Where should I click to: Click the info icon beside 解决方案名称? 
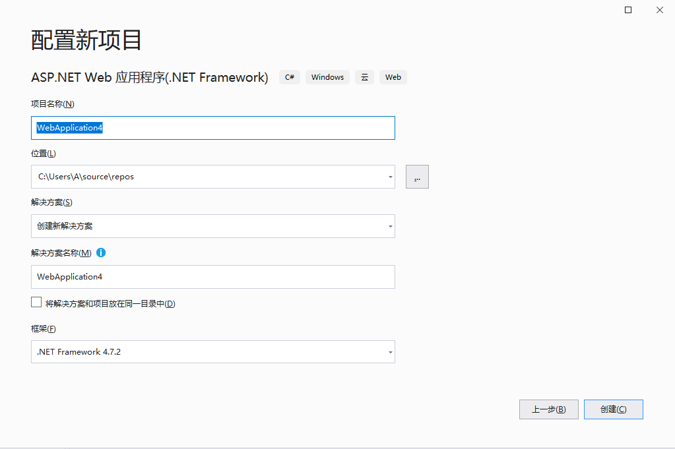click(x=100, y=252)
